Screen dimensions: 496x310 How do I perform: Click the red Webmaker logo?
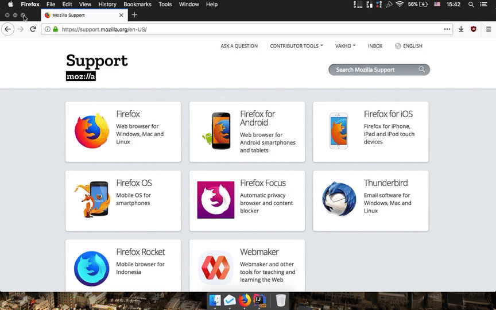[216, 268]
